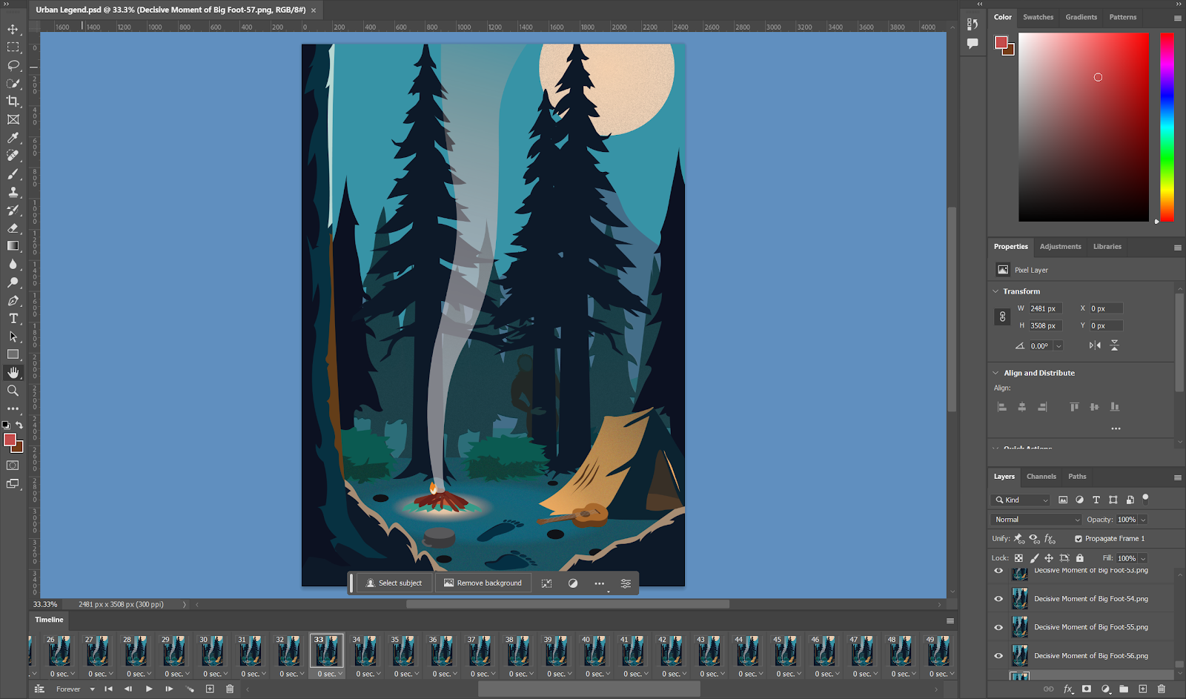Screen dimensions: 1186x699
Task: Select the Eyedropper tool
Action: (13, 138)
